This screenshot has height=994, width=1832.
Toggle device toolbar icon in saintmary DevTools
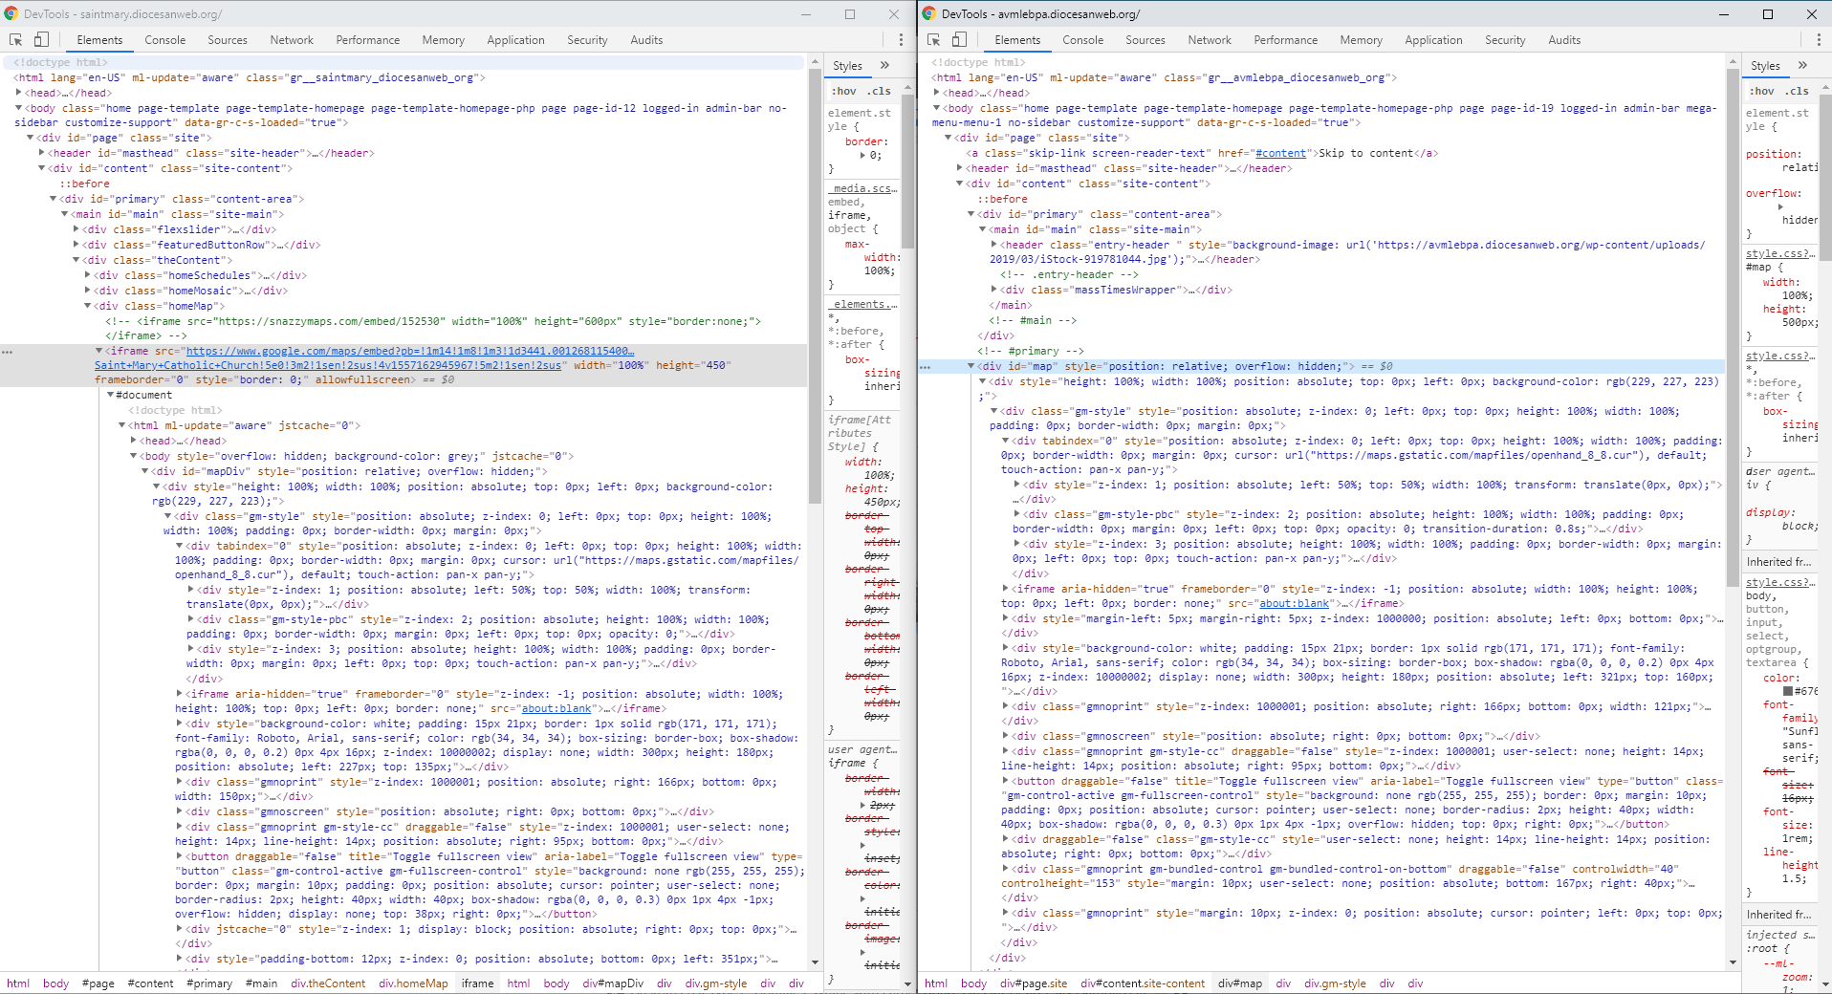[41, 40]
